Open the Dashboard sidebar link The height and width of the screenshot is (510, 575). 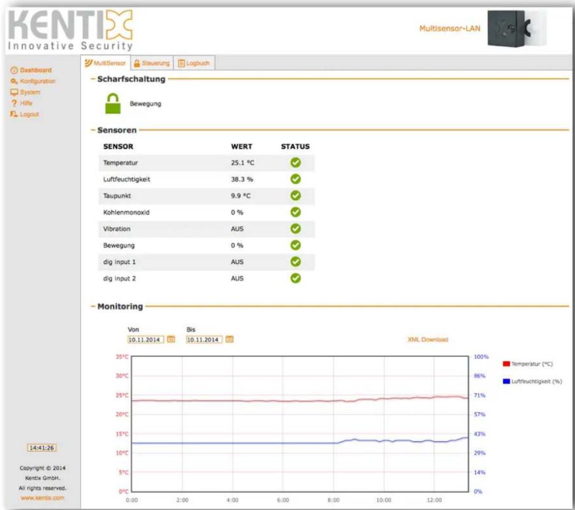[x=36, y=70]
